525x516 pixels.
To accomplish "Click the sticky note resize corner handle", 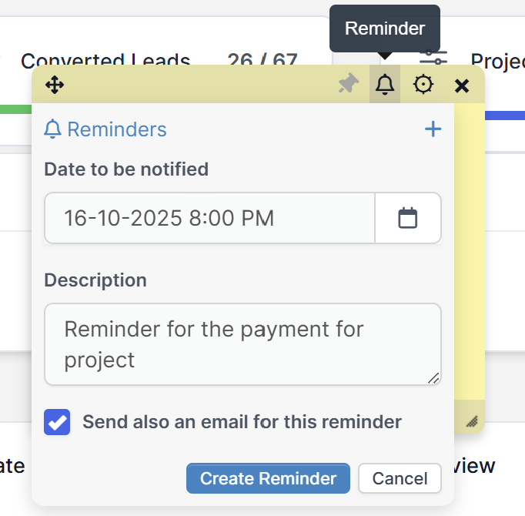I will pyautogui.click(x=472, y=421).
